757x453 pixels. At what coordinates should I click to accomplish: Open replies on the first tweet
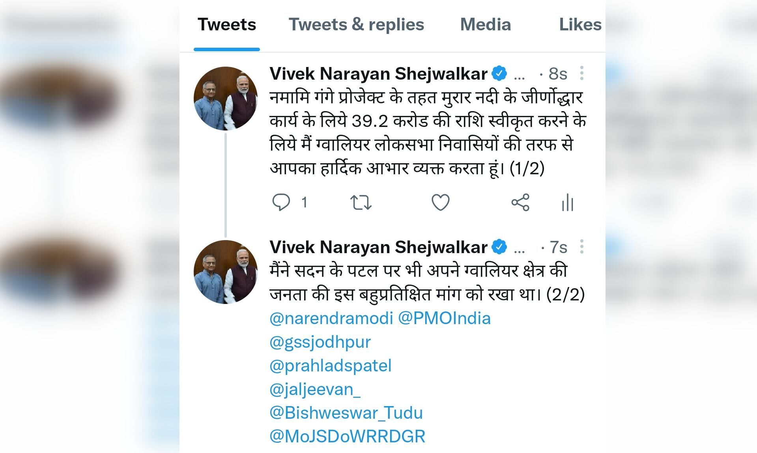pos(281,203)
